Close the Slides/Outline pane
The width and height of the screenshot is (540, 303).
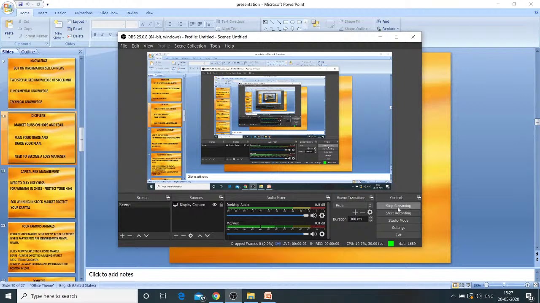(x=80, y=52)
